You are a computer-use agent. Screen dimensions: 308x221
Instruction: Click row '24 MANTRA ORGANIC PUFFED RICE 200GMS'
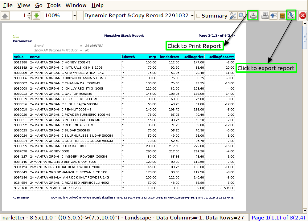coord(124,120)
